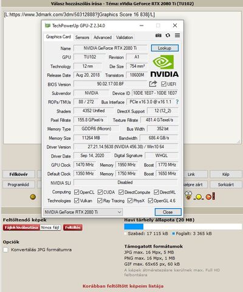
Task: Click the Memory Type GDDR6 (Micron) value
Action: (97, 129)
